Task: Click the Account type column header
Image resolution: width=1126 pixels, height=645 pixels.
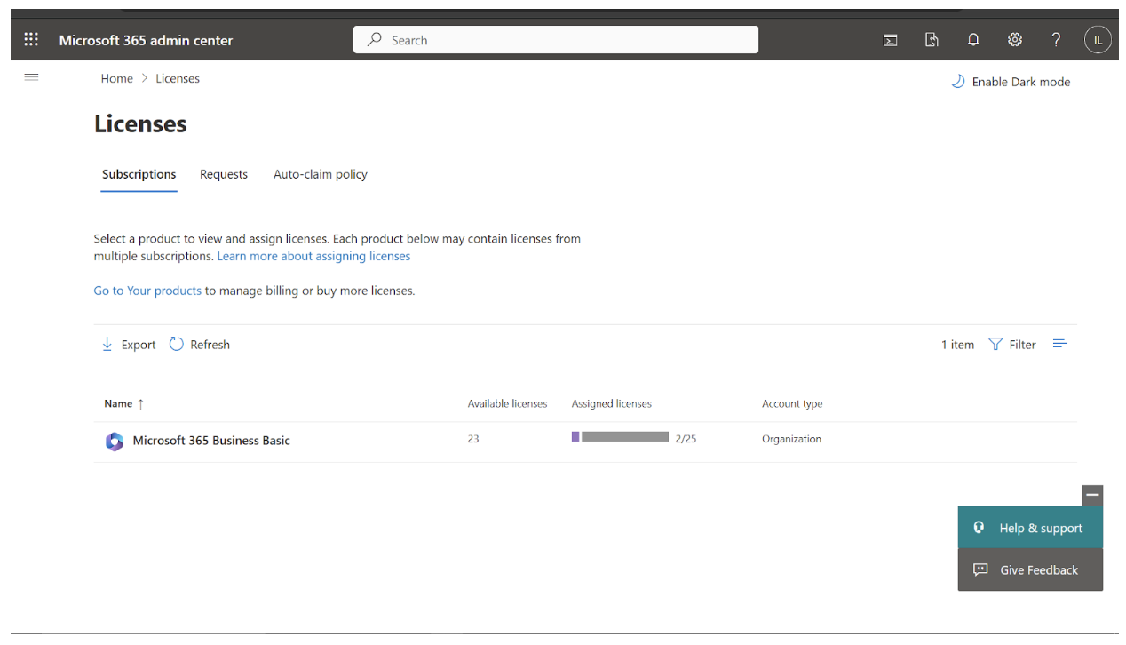Action: (792, 403)
